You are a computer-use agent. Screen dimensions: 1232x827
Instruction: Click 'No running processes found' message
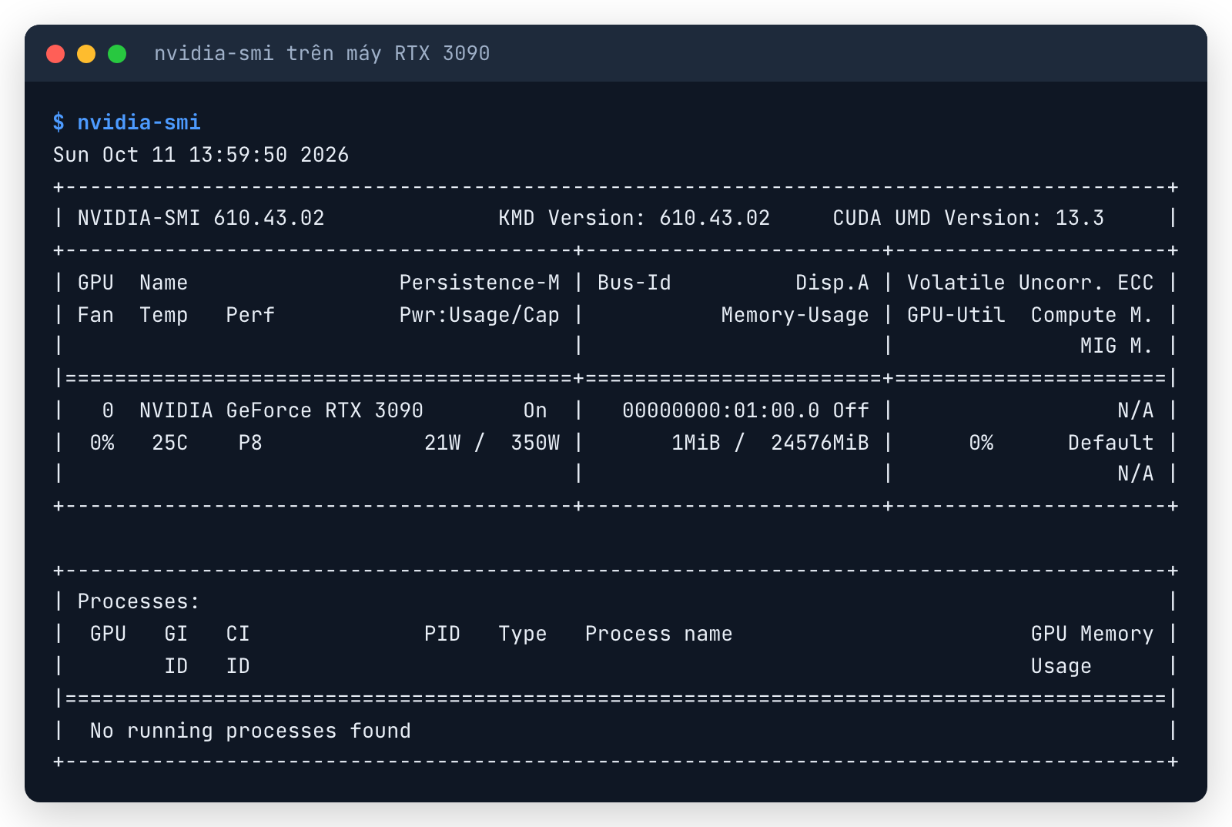point(250,731)
